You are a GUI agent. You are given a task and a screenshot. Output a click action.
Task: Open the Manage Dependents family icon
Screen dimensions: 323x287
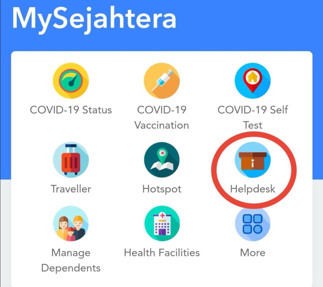click(71, 223)
